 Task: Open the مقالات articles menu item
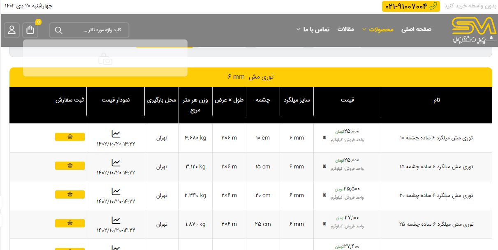pos(345,29)
